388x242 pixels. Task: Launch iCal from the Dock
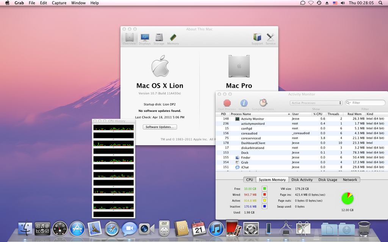(199, 228)
